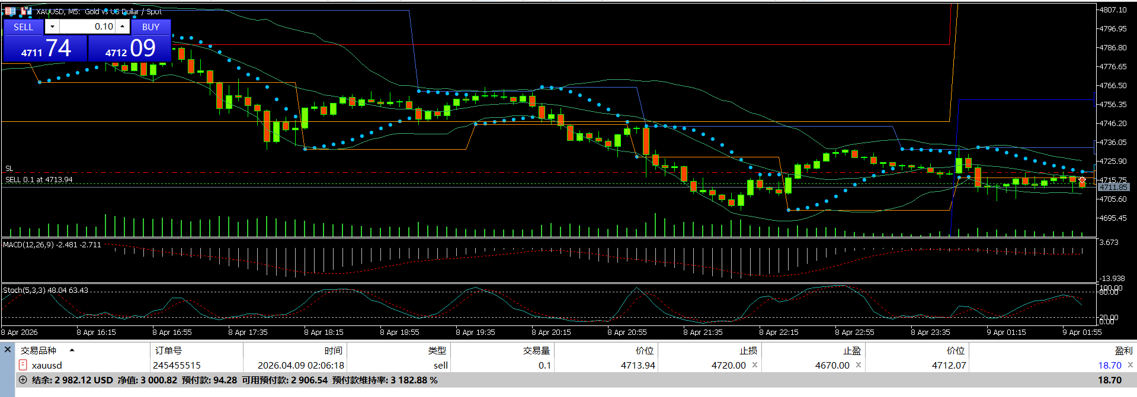Viewport: 1137px width, 397px height.
Task: Click the open time 2026.04.09 02:06:18
Action: tap(300, 365)
